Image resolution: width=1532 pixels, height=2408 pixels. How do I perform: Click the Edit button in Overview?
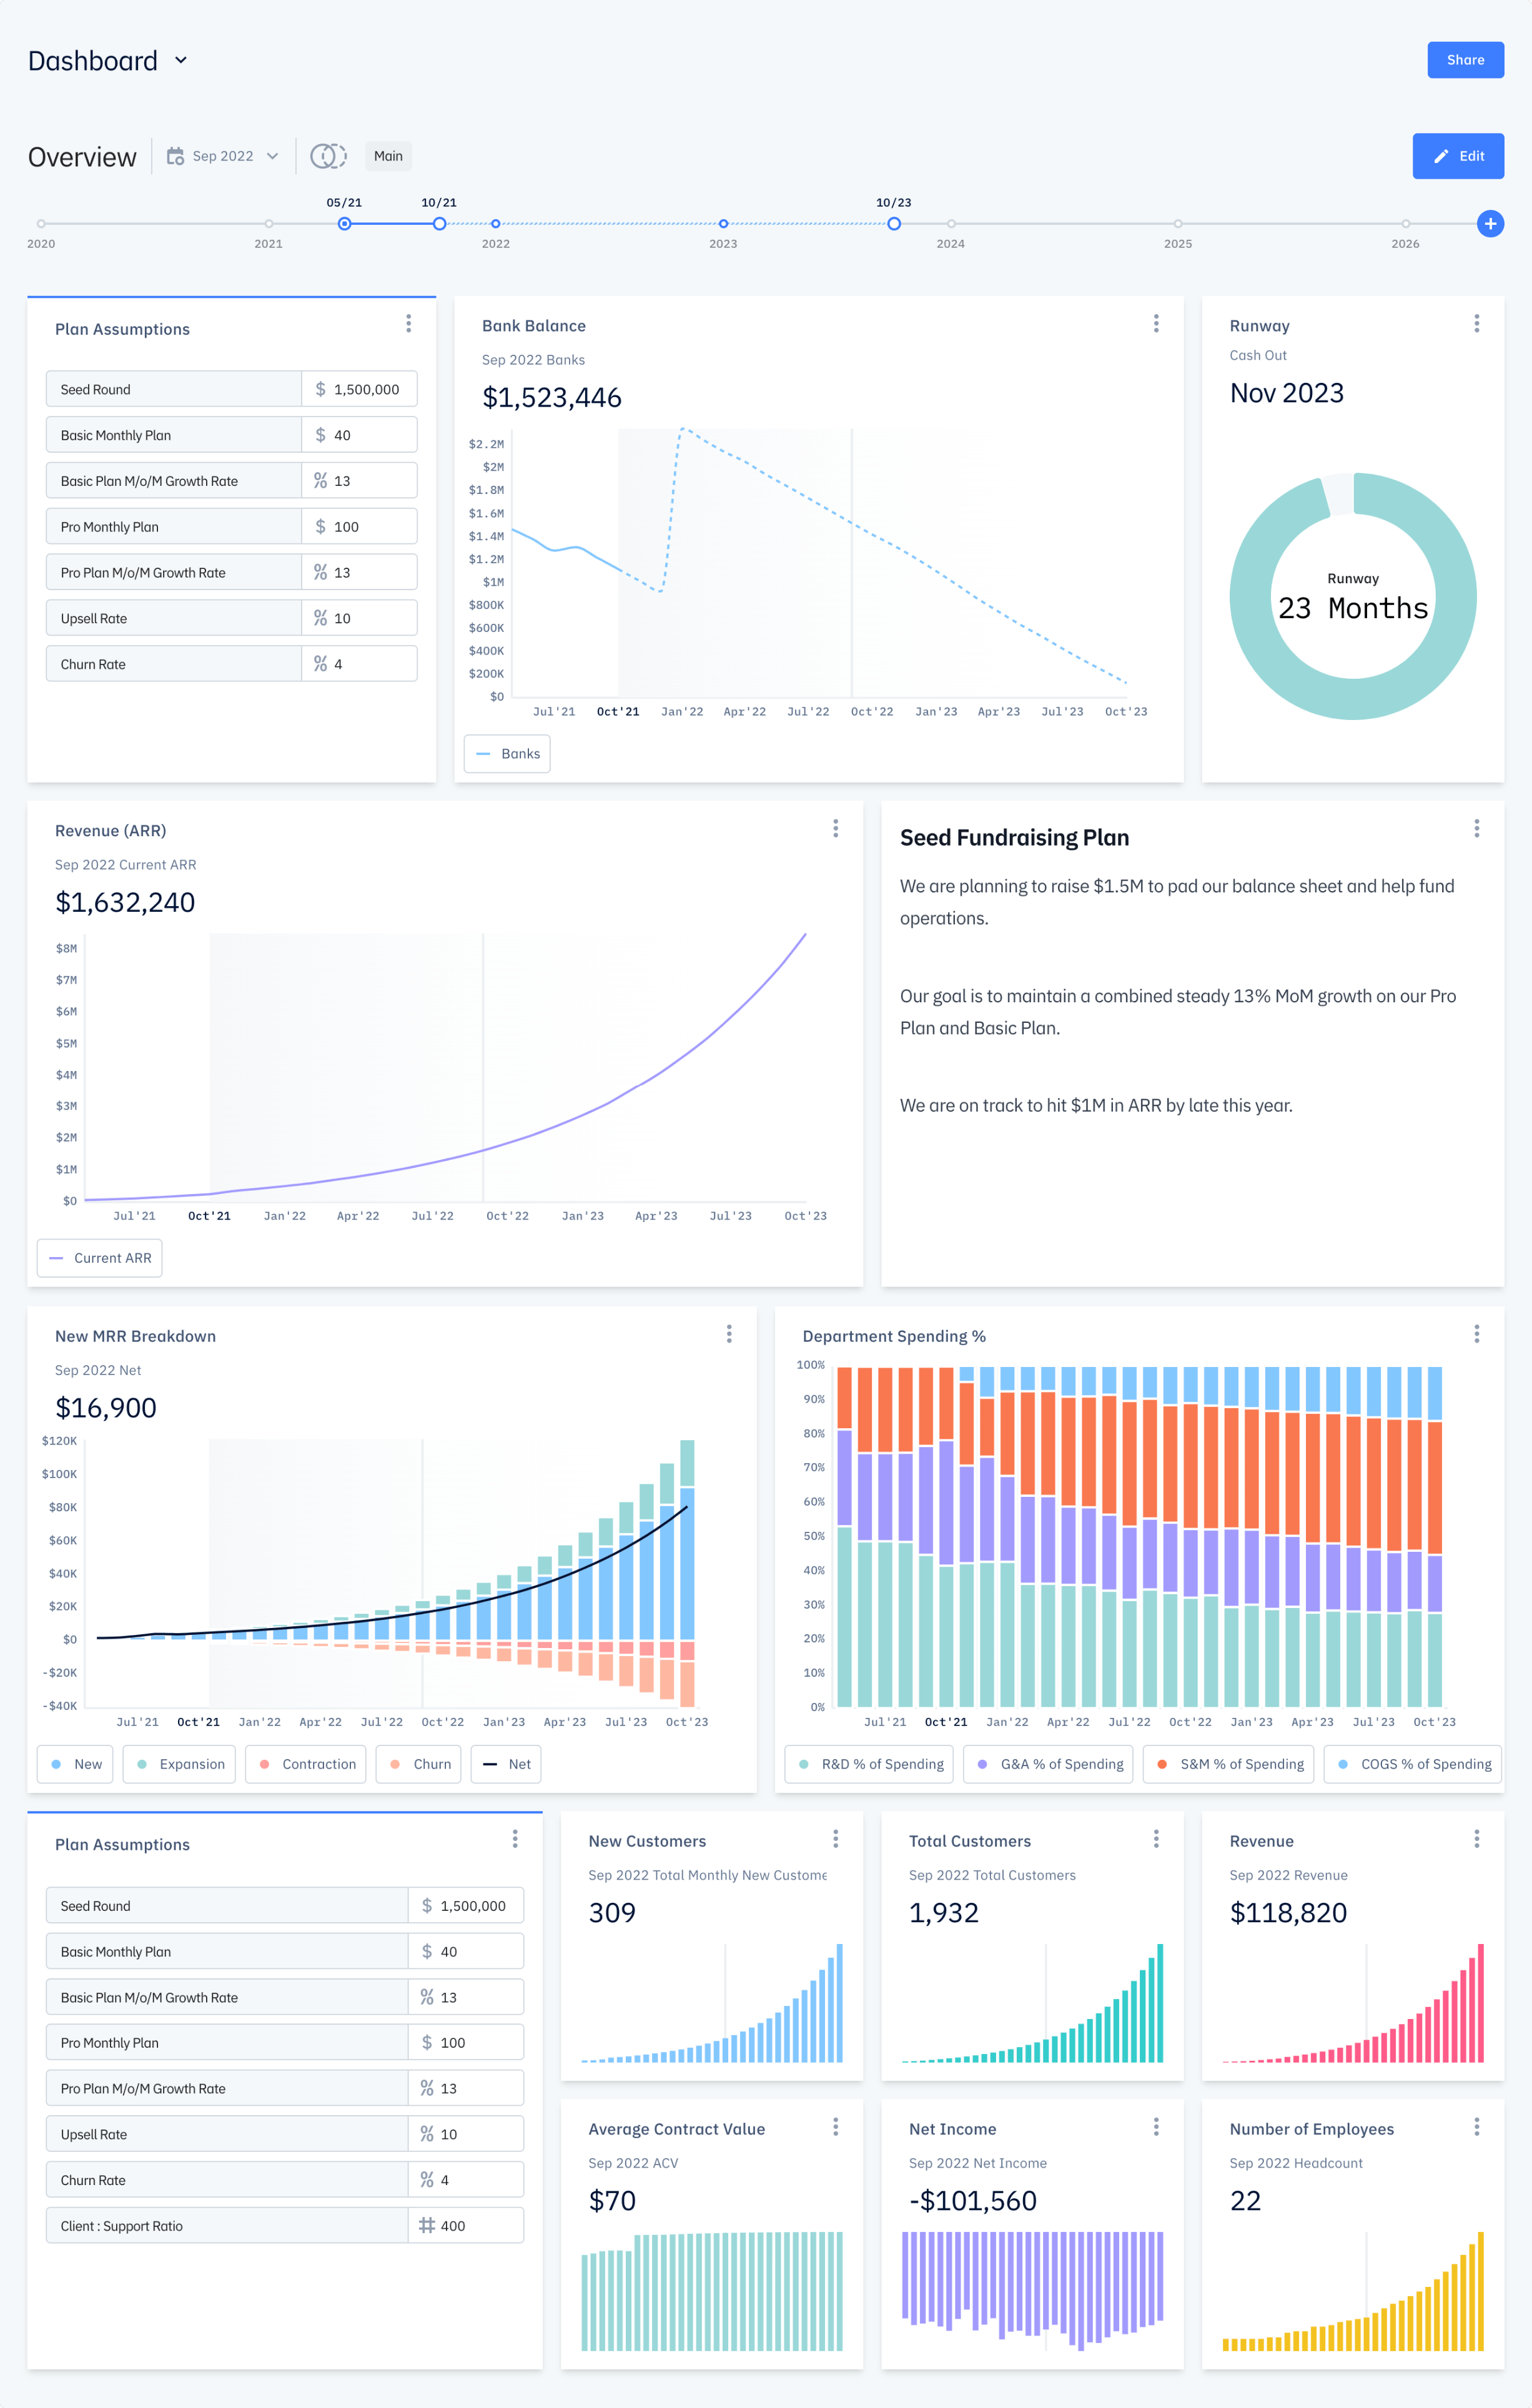(x=1458, y=154)
